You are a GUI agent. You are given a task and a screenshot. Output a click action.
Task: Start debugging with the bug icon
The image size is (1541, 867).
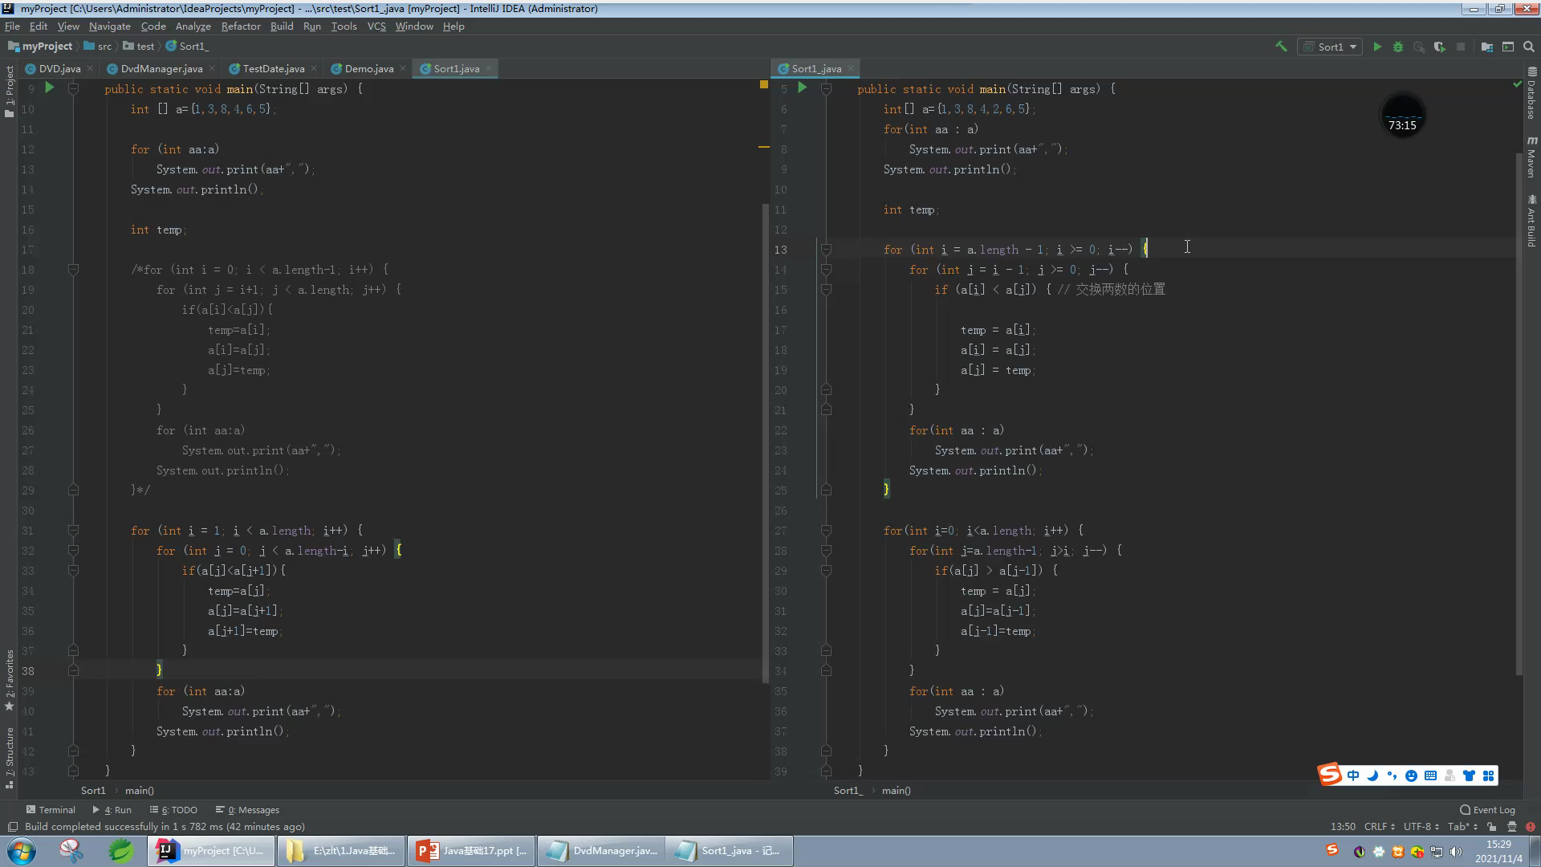tap(1398, 47)
